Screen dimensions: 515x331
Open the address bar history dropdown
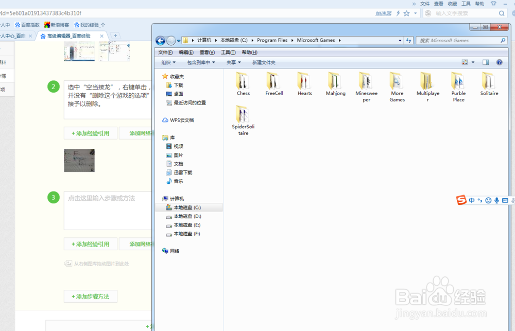pyautogui.click(x=400, y=40)
